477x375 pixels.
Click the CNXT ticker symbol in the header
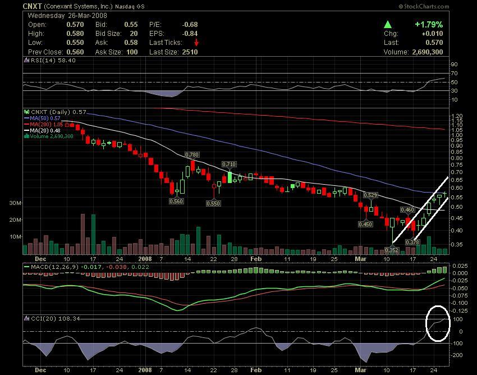point(32,6)
